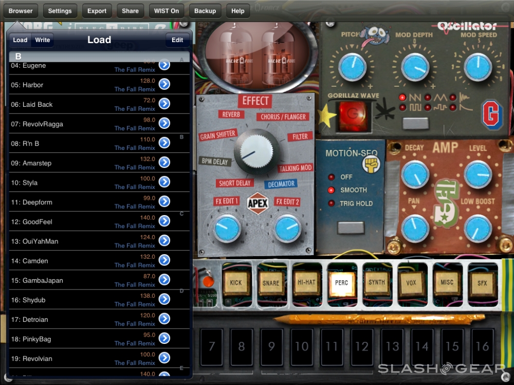The height and width of the screenshot is (385, 514).
Task: Click the APEX logo badge
Action: click(258, 202)
